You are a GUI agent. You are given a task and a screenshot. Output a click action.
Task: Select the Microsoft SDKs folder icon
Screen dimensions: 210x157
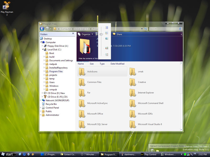click(x=133, y=114)
